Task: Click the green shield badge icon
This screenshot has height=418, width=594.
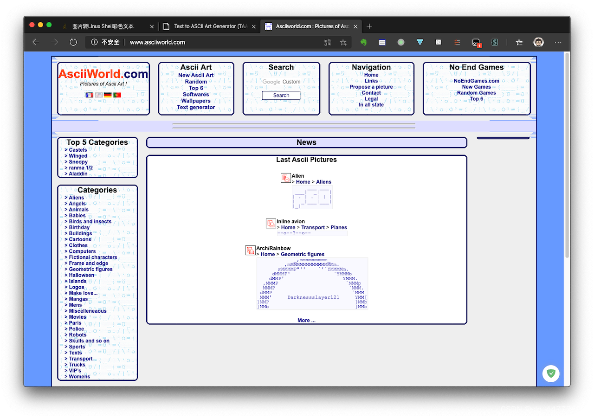Action: (551, 373)
